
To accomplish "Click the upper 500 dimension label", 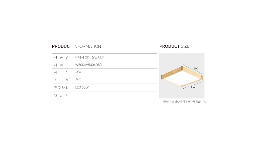I will (196, 68).
